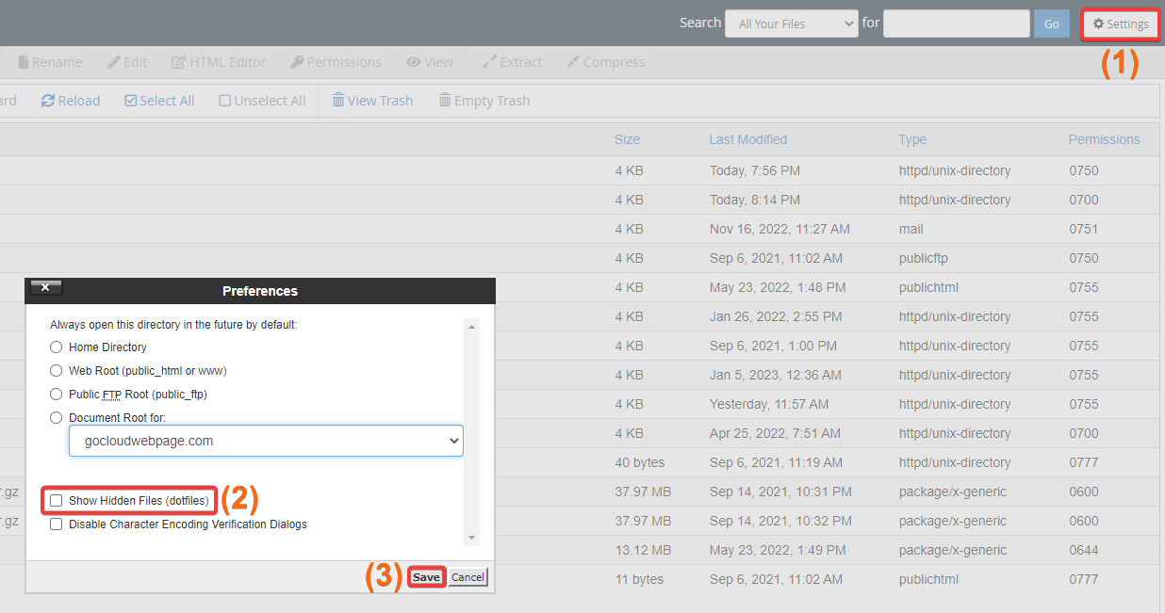Screen dimensions: 1165x613
Task: Cancel the Preferences dialog
Action: (x=468, y=577)
